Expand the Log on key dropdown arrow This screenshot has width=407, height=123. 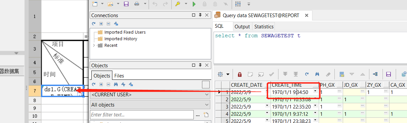click(186, 4)
